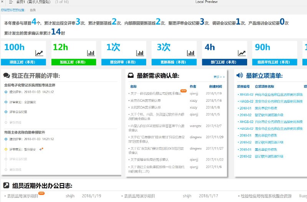This screenshot has width=307, height=202.
Task: Open 关于个私、内资、外资登记软件补充修改 entry
Action: click(157, 116)
